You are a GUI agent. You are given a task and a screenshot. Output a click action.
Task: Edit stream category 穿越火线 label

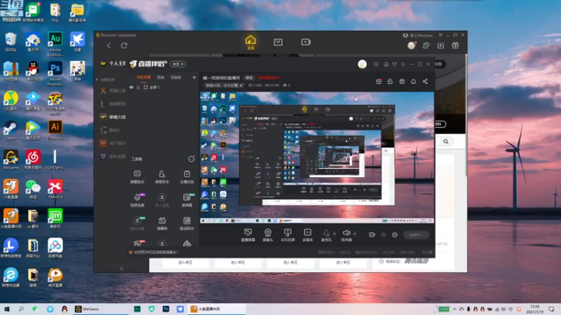(224, 85)
